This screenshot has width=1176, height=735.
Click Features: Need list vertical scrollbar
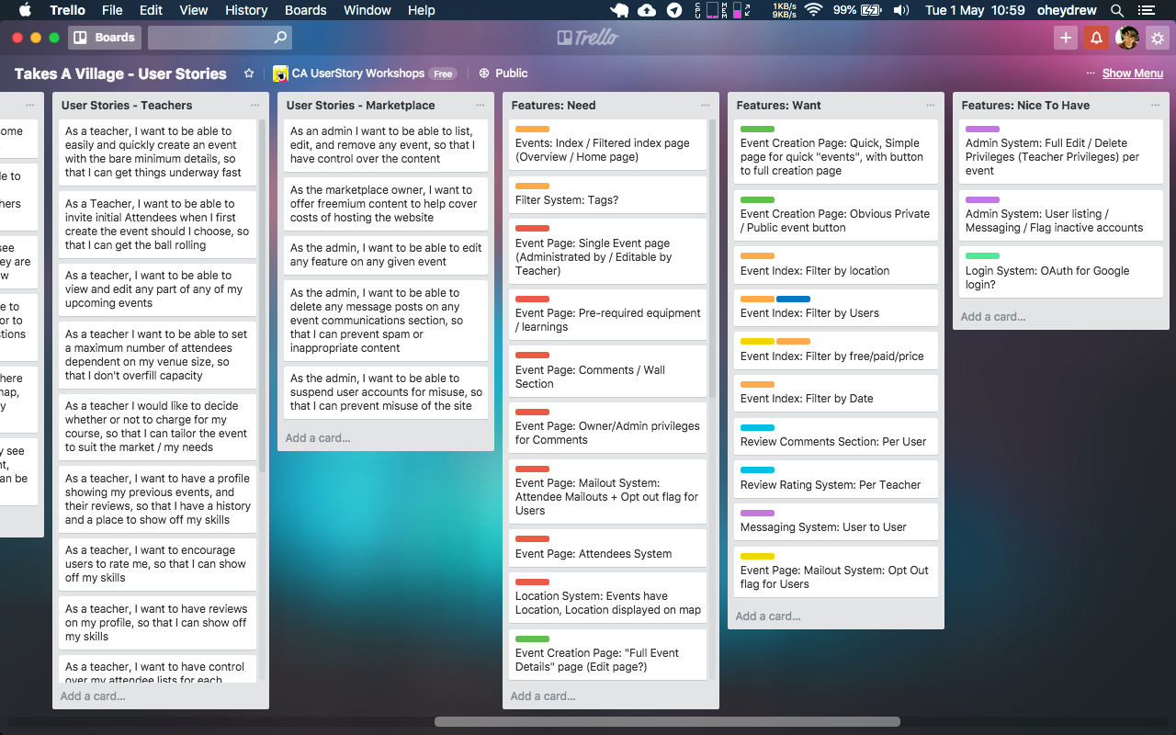click(712, 257)
